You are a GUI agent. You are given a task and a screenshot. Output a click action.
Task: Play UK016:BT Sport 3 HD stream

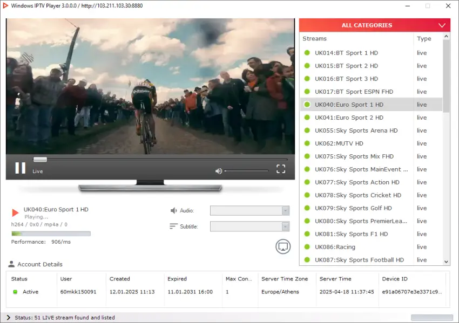tap(371, 79)
